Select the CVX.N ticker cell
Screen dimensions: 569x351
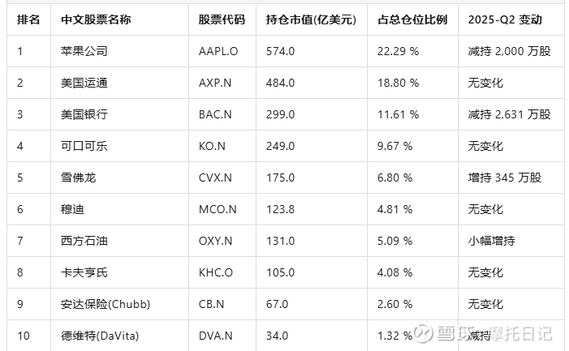[215, 178]
